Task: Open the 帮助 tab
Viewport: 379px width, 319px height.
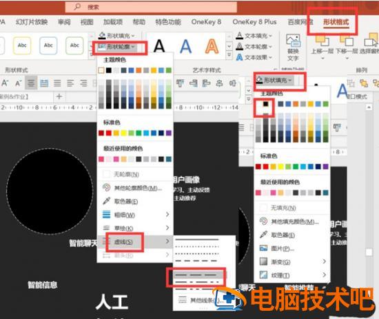Action: pyautogui.click(x=139, y=22)
